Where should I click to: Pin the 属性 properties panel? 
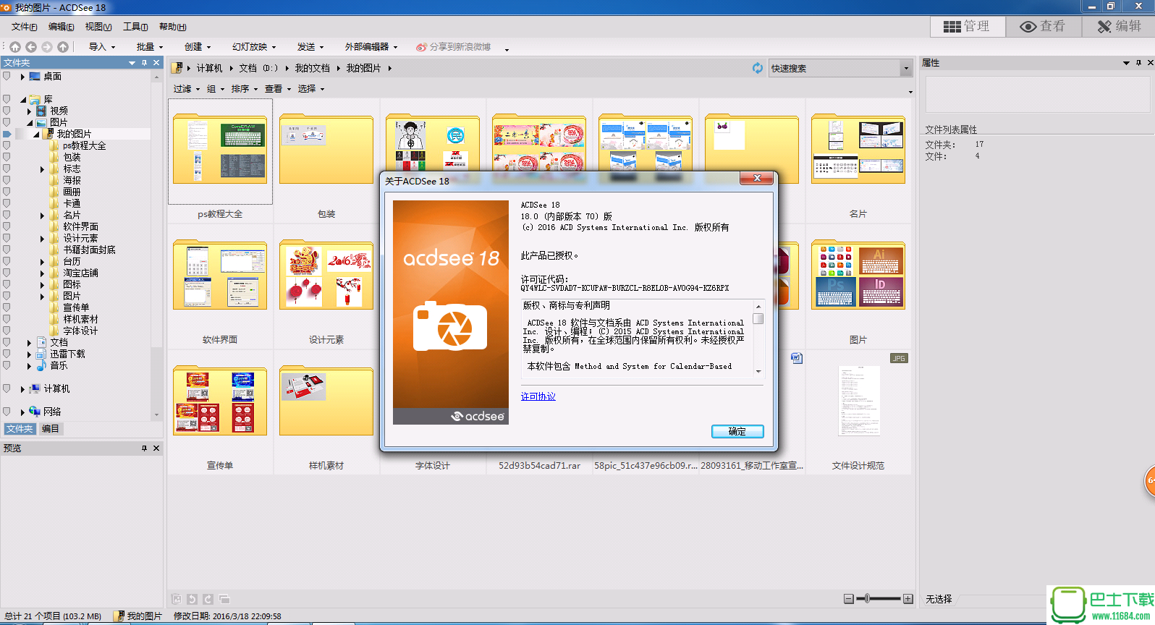click(1138, 63)
